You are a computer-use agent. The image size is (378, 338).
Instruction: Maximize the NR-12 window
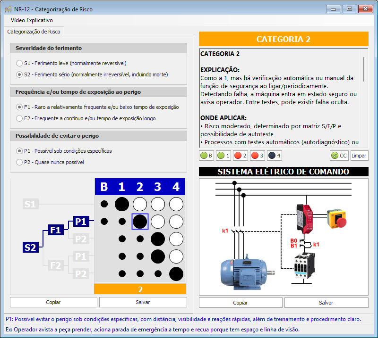pos(349,9)
